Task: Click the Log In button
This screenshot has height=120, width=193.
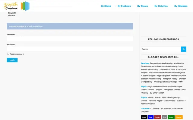Action: (x=12, y=60)
